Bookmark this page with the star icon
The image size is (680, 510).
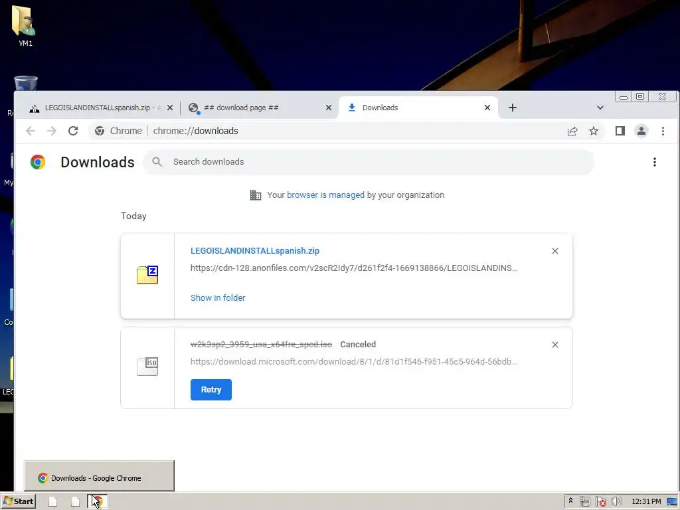coord(594,131)
